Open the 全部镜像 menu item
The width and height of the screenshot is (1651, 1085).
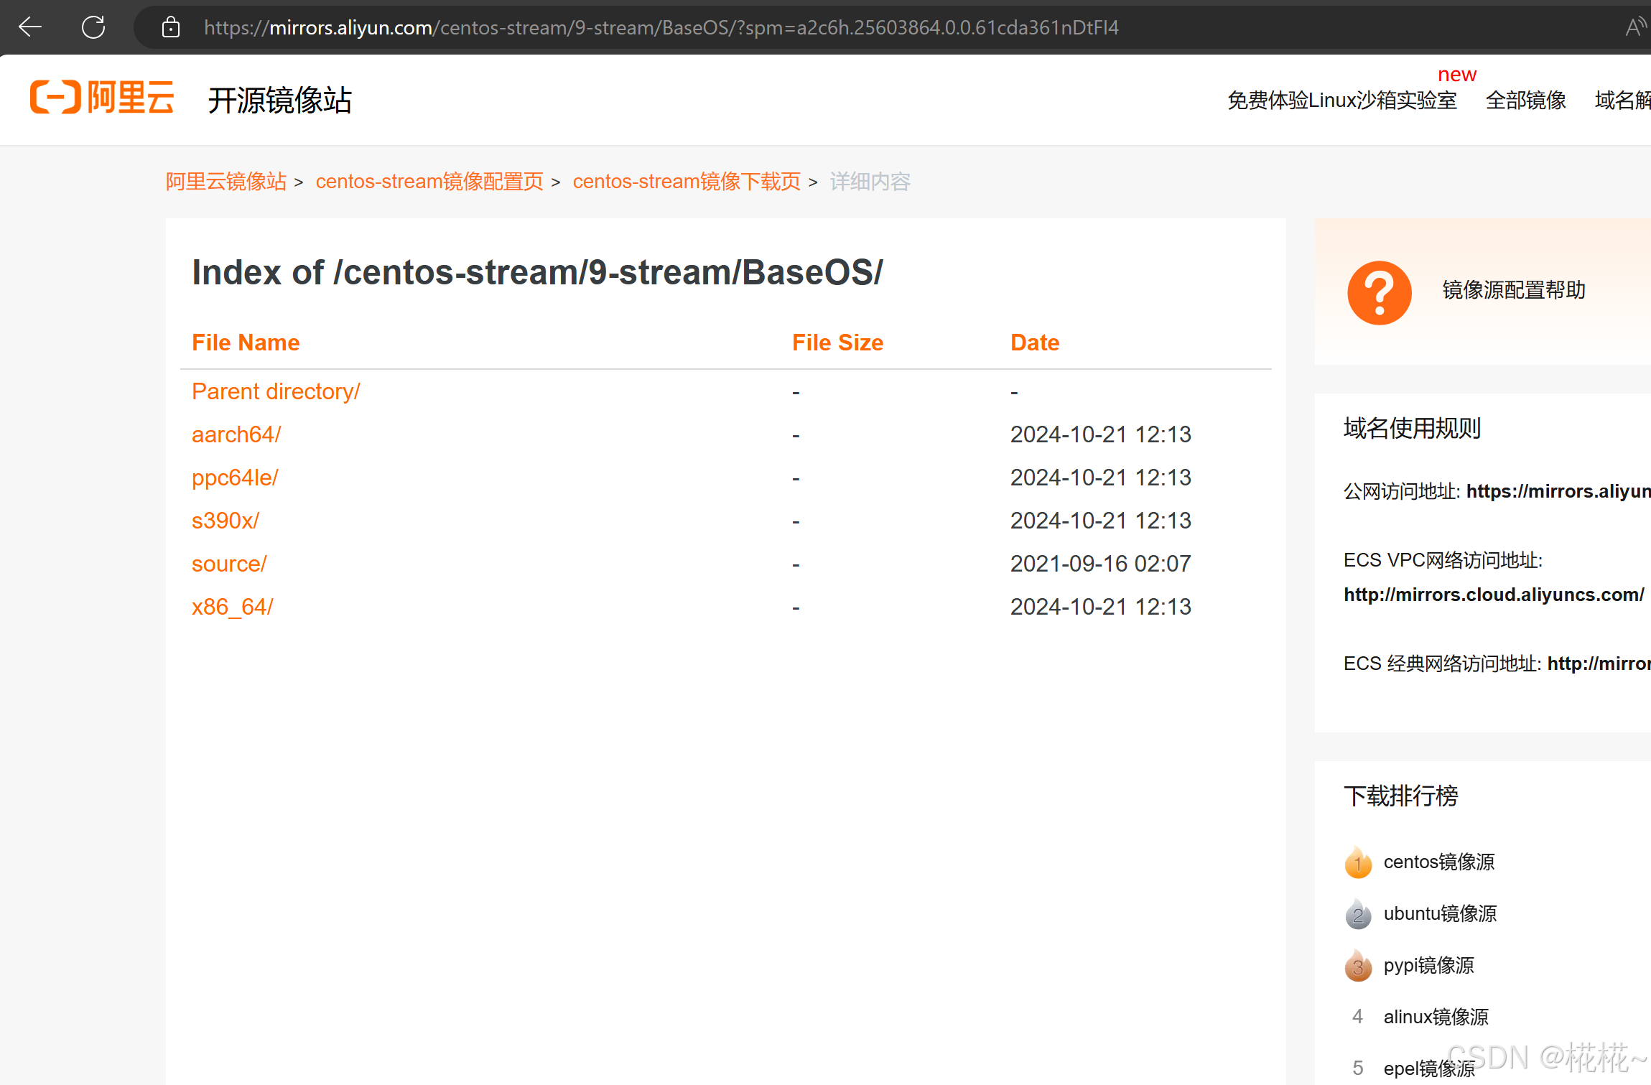click(x=1525, y=100)
